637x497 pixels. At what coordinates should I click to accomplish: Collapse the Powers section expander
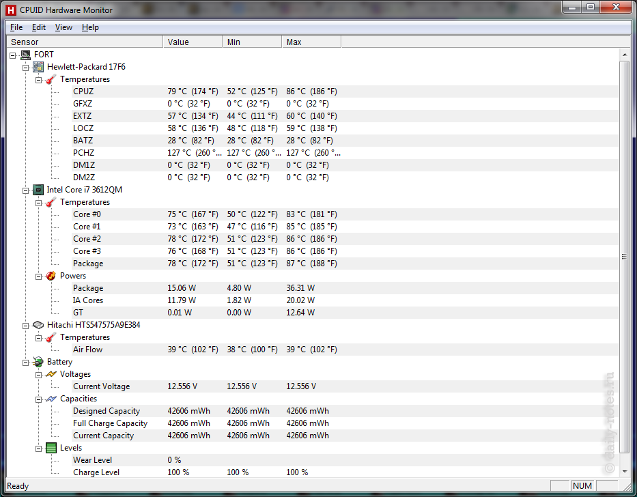(39, 276)
